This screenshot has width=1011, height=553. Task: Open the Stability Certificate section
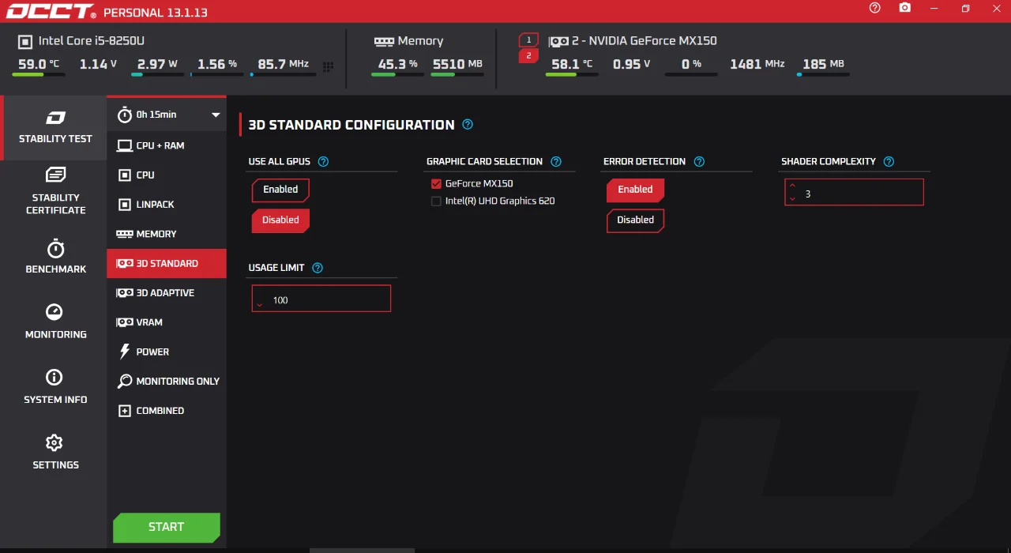[x=55, y=191]
